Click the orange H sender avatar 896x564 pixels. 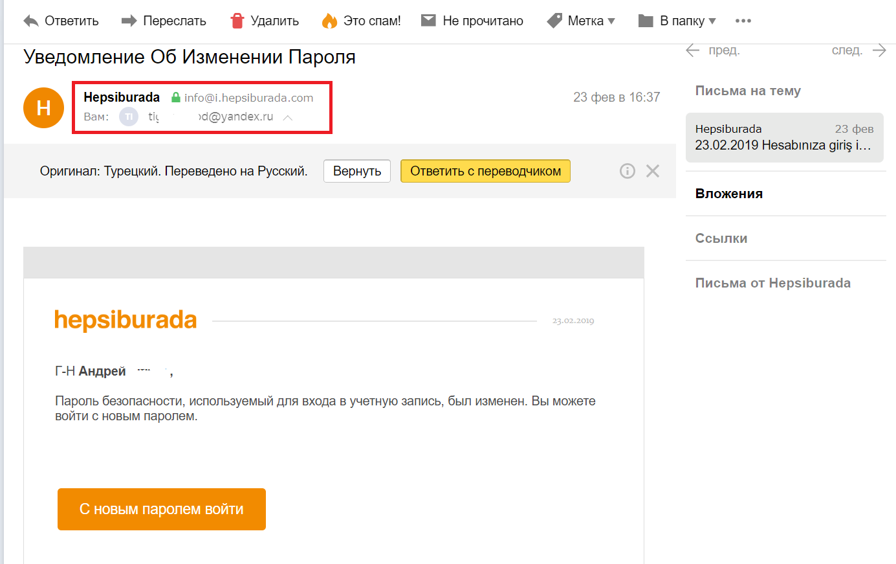coord(43,107)
